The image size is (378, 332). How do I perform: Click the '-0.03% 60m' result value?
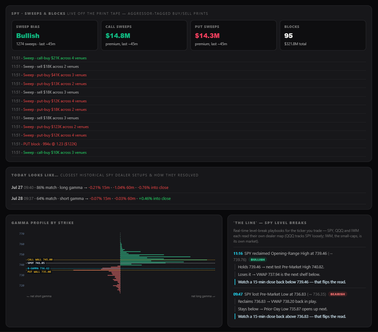click(x=125, y=199)
